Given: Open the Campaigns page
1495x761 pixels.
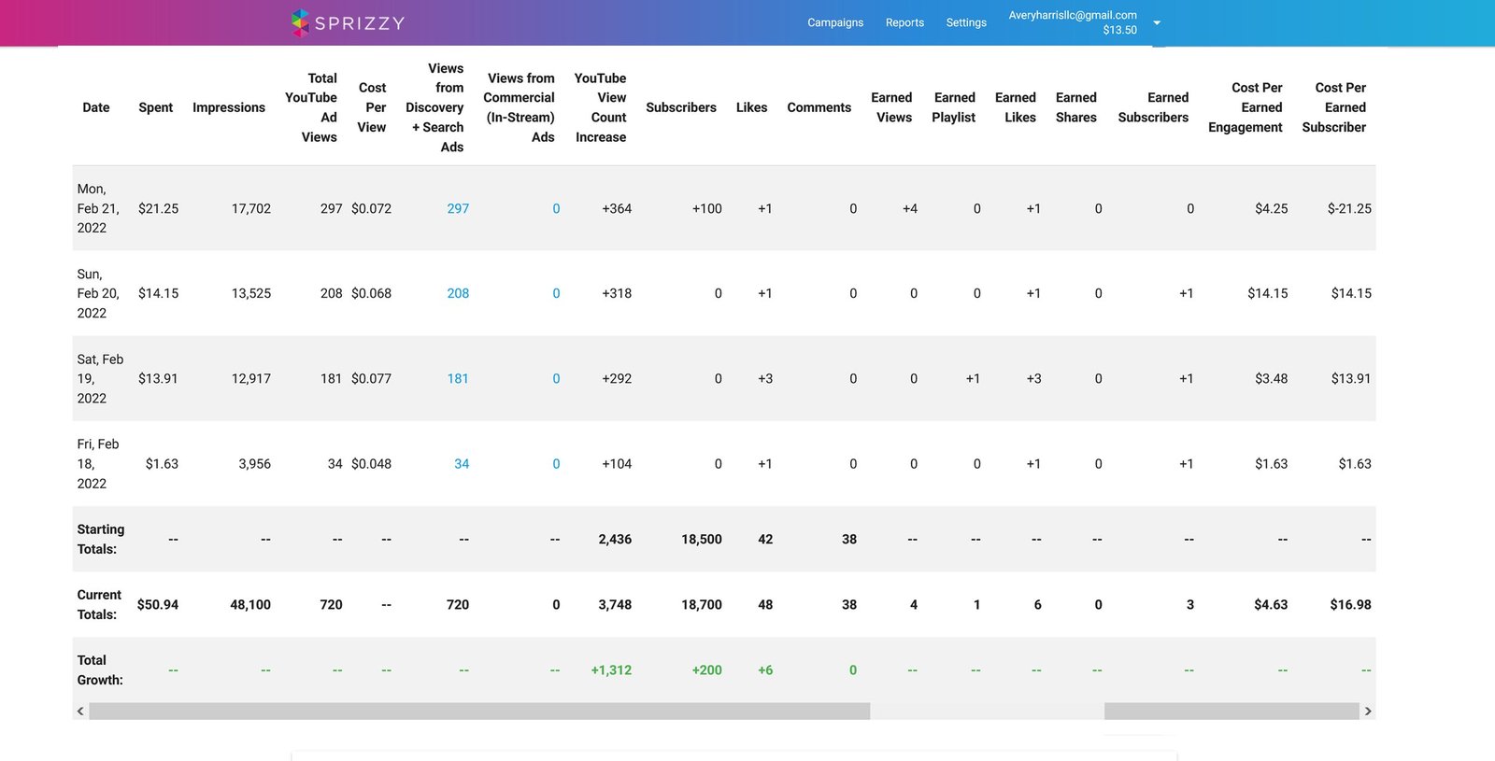Looking at the screenshot, I should tap(834, 22).
